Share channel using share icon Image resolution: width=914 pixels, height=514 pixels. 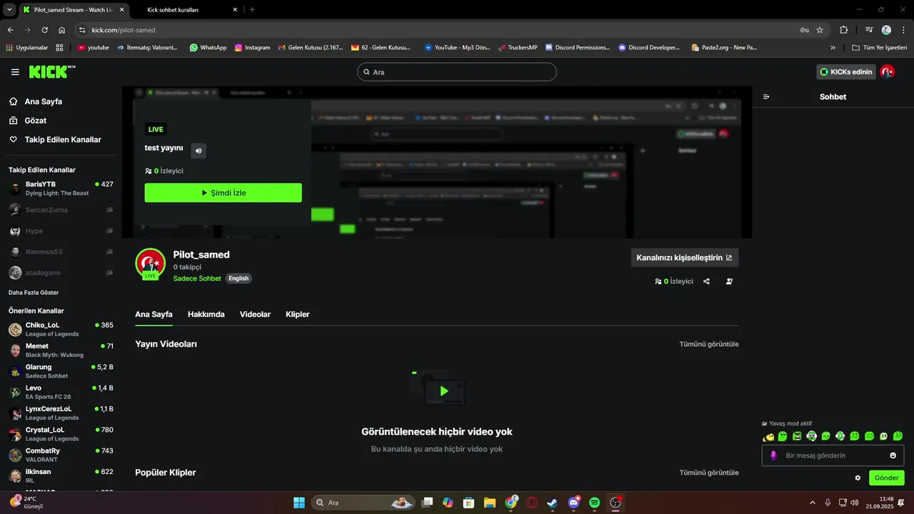click(x=706, y=281)
